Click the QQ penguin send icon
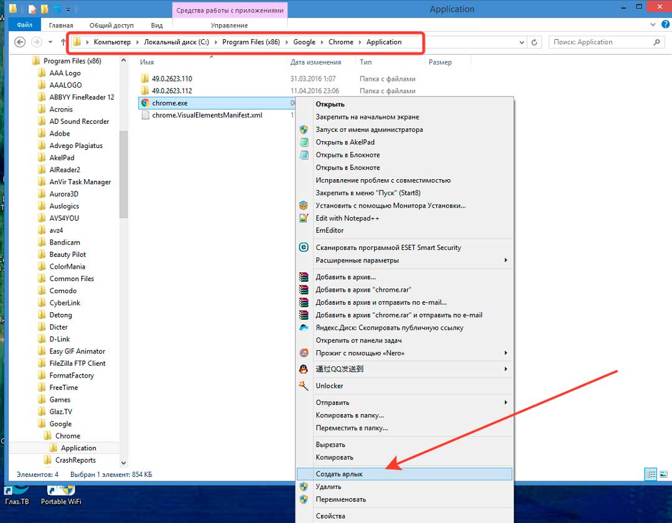 tap(304, 369)
